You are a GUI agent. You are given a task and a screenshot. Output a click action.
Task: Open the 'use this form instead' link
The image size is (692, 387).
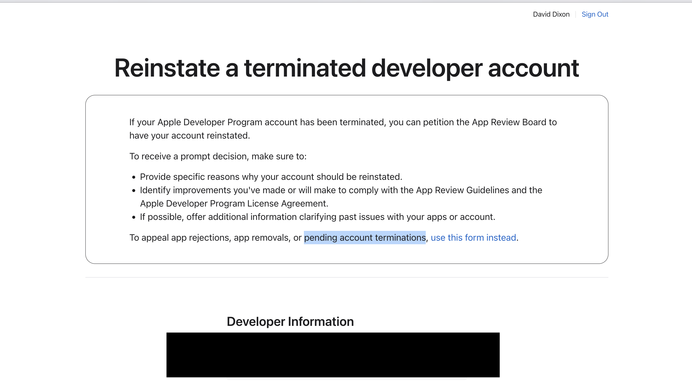[473, 237]
